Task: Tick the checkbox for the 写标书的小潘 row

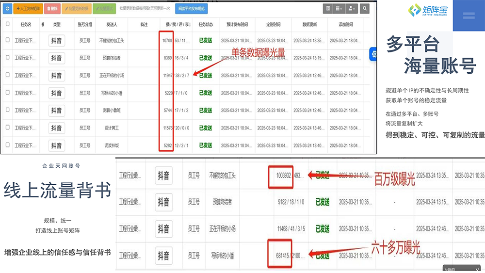Action: click(8, 93)
